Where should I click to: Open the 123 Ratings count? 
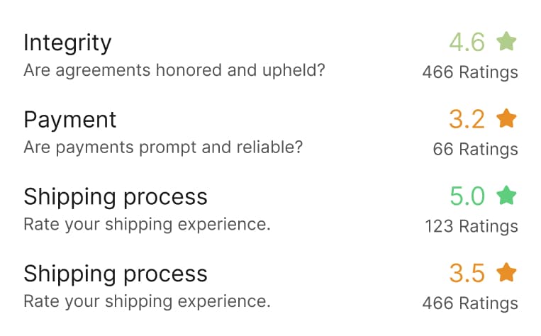tap(471, 226)
